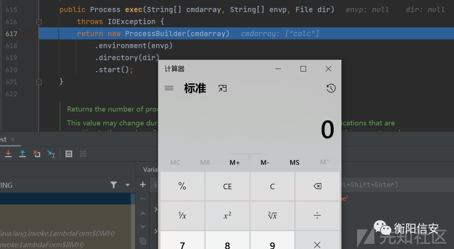Click the frames list vertical scrollbar
454x249 pixels.
[x=133, y=221]
